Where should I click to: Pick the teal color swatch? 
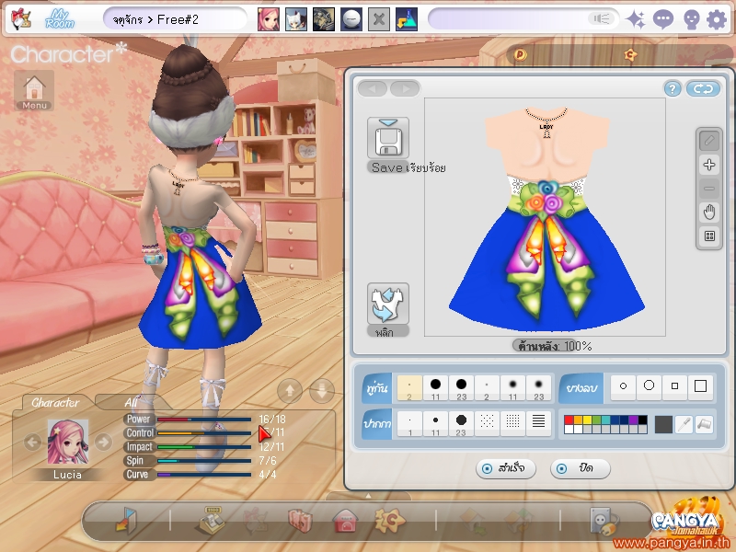pyautogui.click(x=605, y=420)
